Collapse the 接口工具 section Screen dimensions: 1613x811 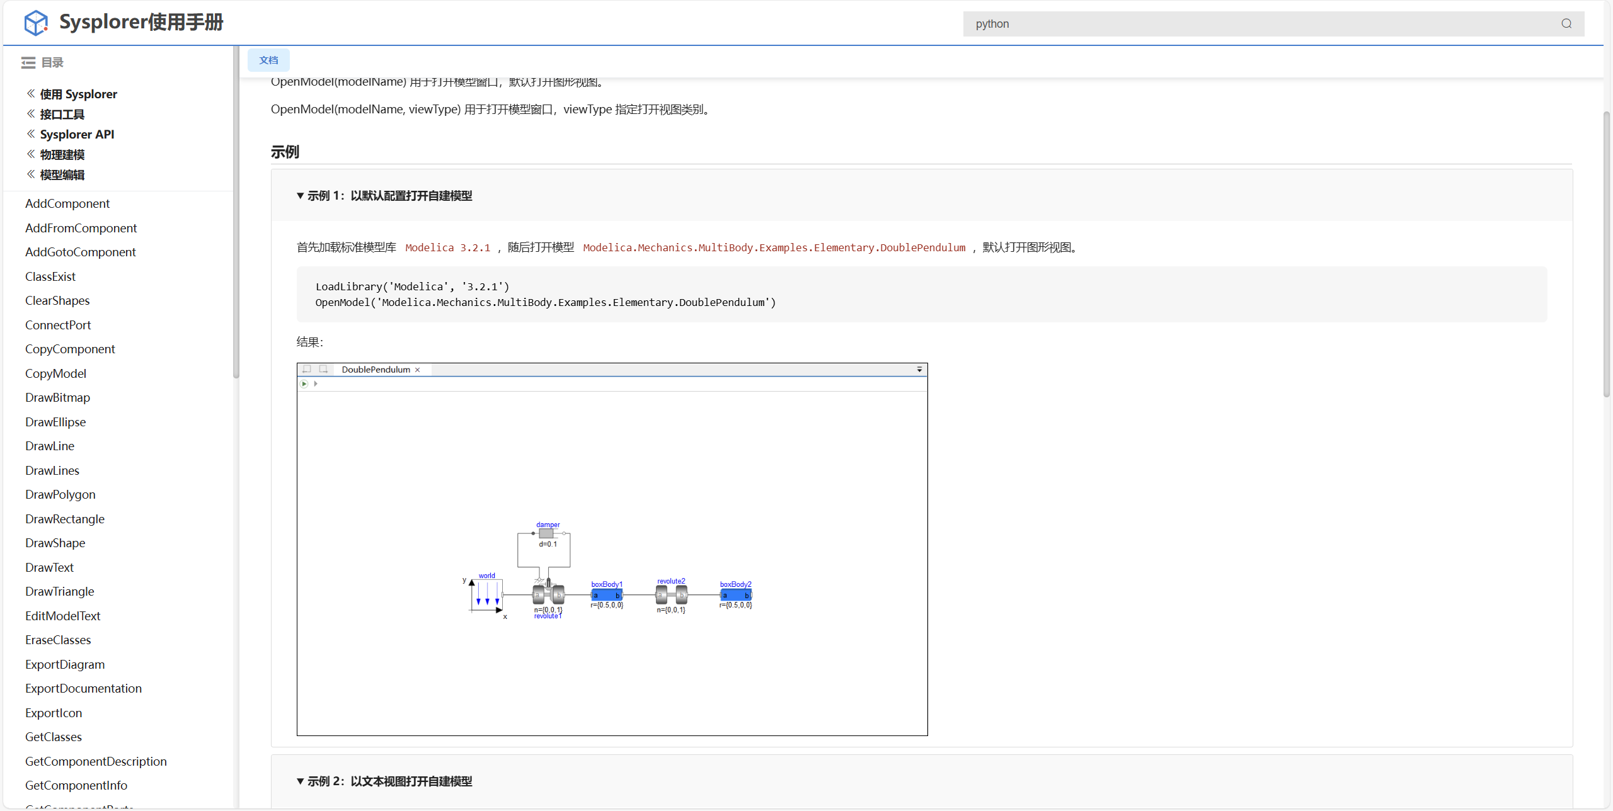(31, 114)
